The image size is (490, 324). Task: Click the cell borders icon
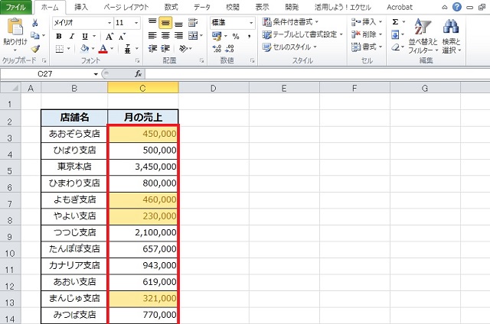[x=60, y=49]
